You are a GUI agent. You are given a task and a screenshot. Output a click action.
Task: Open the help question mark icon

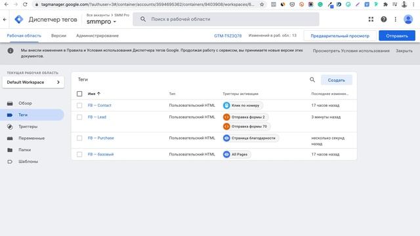point(384,19)
